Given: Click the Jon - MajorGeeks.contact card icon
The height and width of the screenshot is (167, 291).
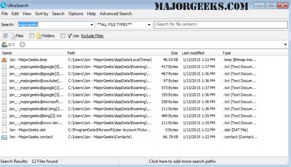Looking at the screenshot, I should click(4, 137).
